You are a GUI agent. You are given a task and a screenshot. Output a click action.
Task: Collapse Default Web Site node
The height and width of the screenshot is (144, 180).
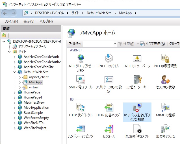pos(14,72)
